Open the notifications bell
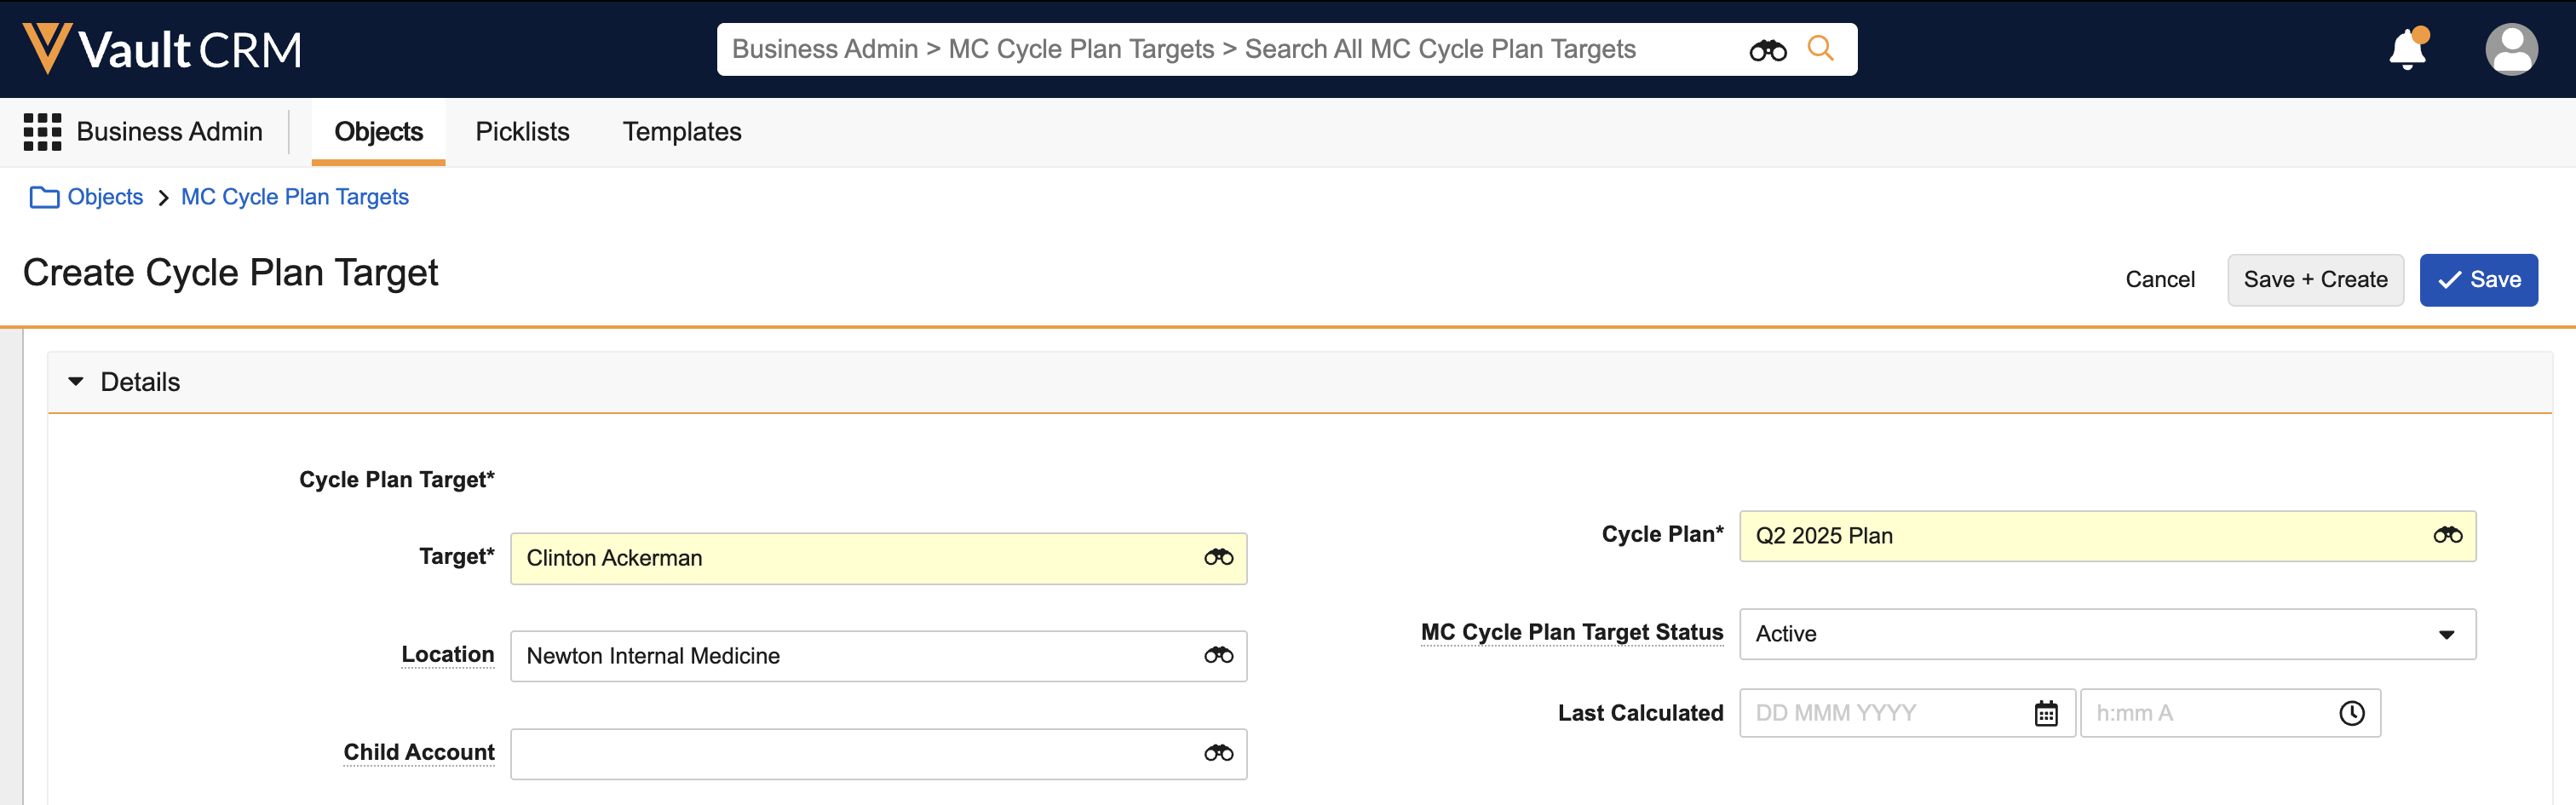The width and height of the screenshot is (2576, 805). click(2407, 50)
